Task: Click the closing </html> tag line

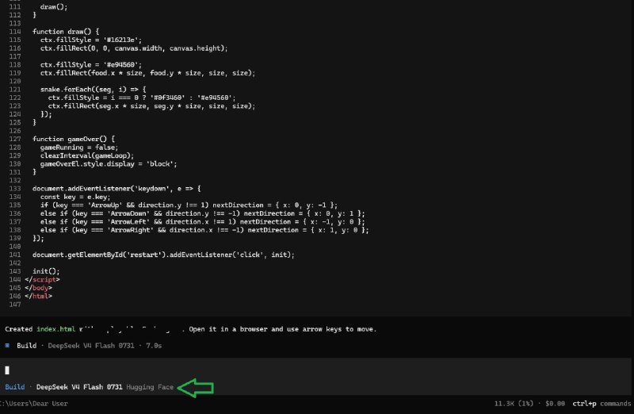Action: click(38, 296)
